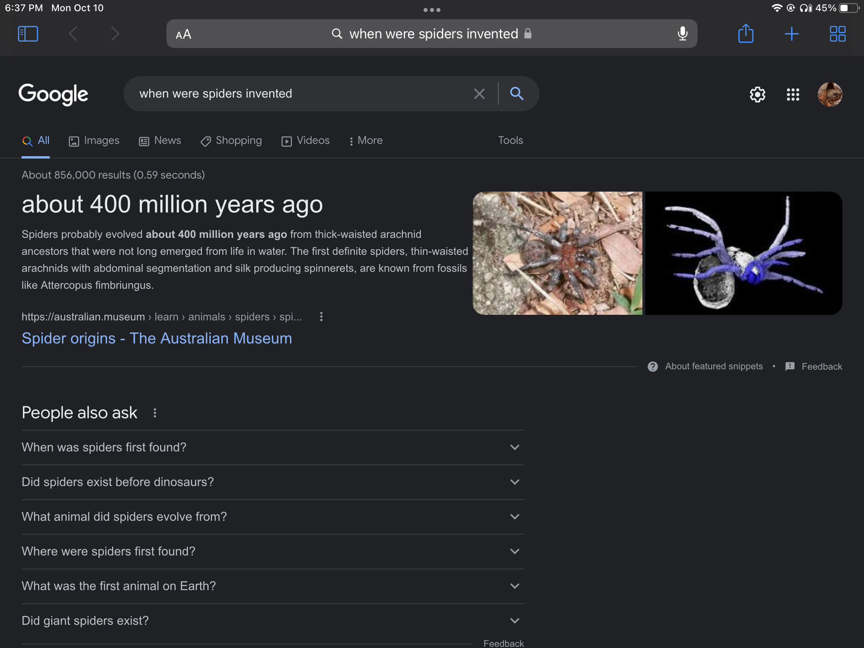The width and height of the screenshot is (864, 648).
Task: Show all tabs overview grid icon
Action: [x=838, y=34]
